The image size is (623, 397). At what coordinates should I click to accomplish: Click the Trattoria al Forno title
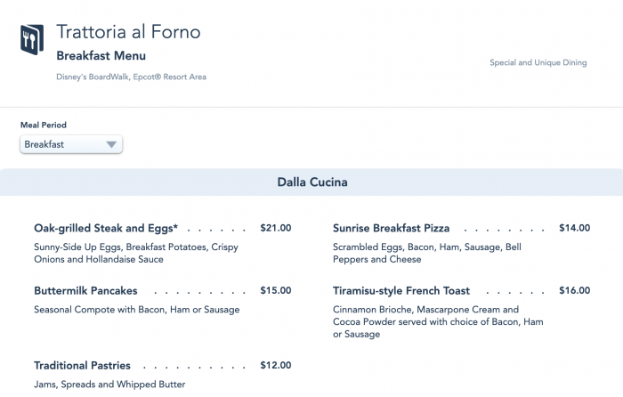(128, 33)
